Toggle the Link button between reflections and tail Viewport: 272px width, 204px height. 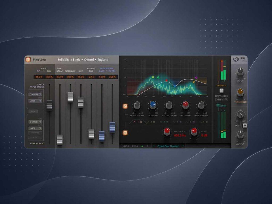[33, 112]
